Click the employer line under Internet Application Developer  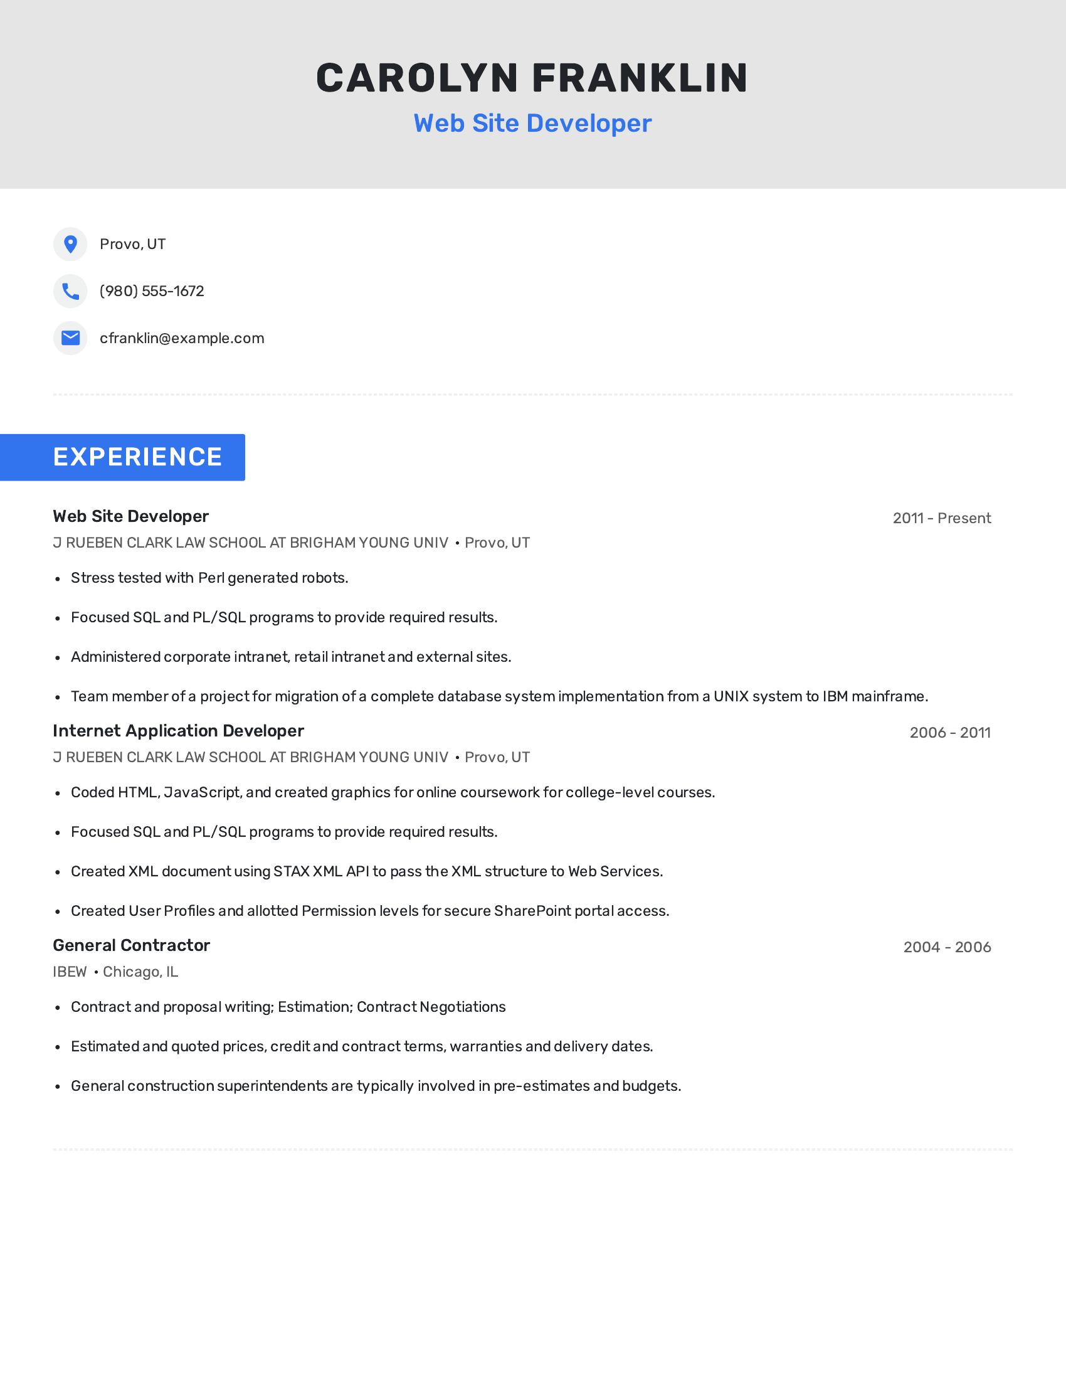[x=291, y=758]
